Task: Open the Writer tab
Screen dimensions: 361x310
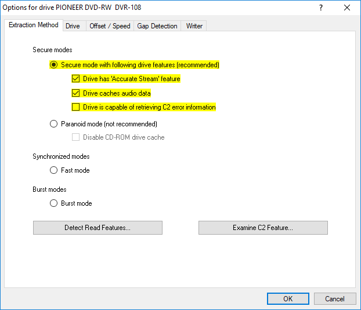Action: [x=194, y=26]
